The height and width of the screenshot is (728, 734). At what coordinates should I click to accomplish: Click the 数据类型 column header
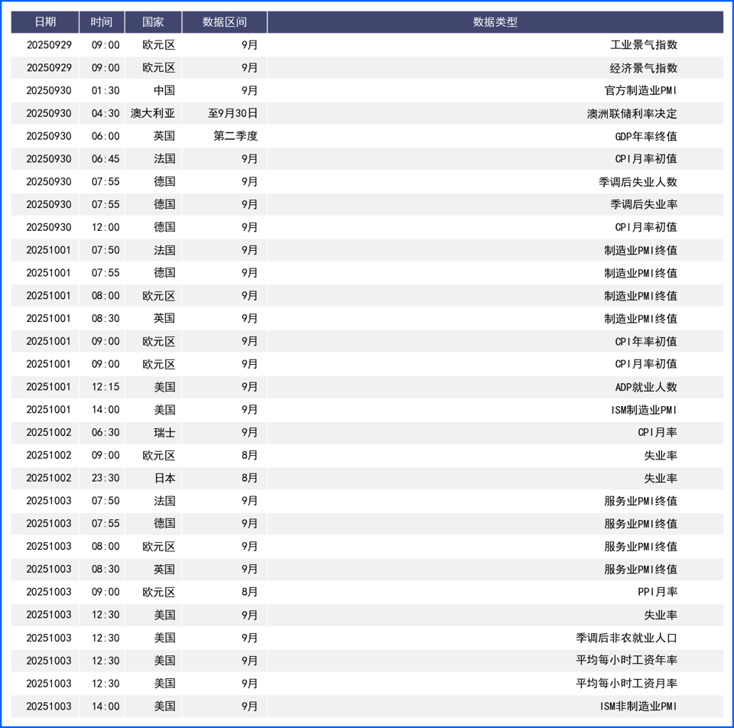(495, 22)
